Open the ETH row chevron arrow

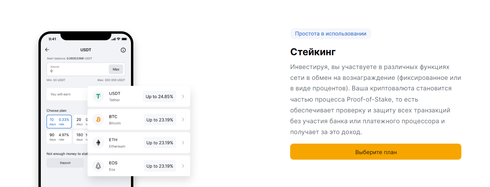[183, 143]
